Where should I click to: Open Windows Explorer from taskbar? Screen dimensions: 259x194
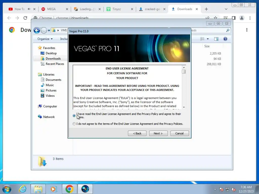click(38, 189)
